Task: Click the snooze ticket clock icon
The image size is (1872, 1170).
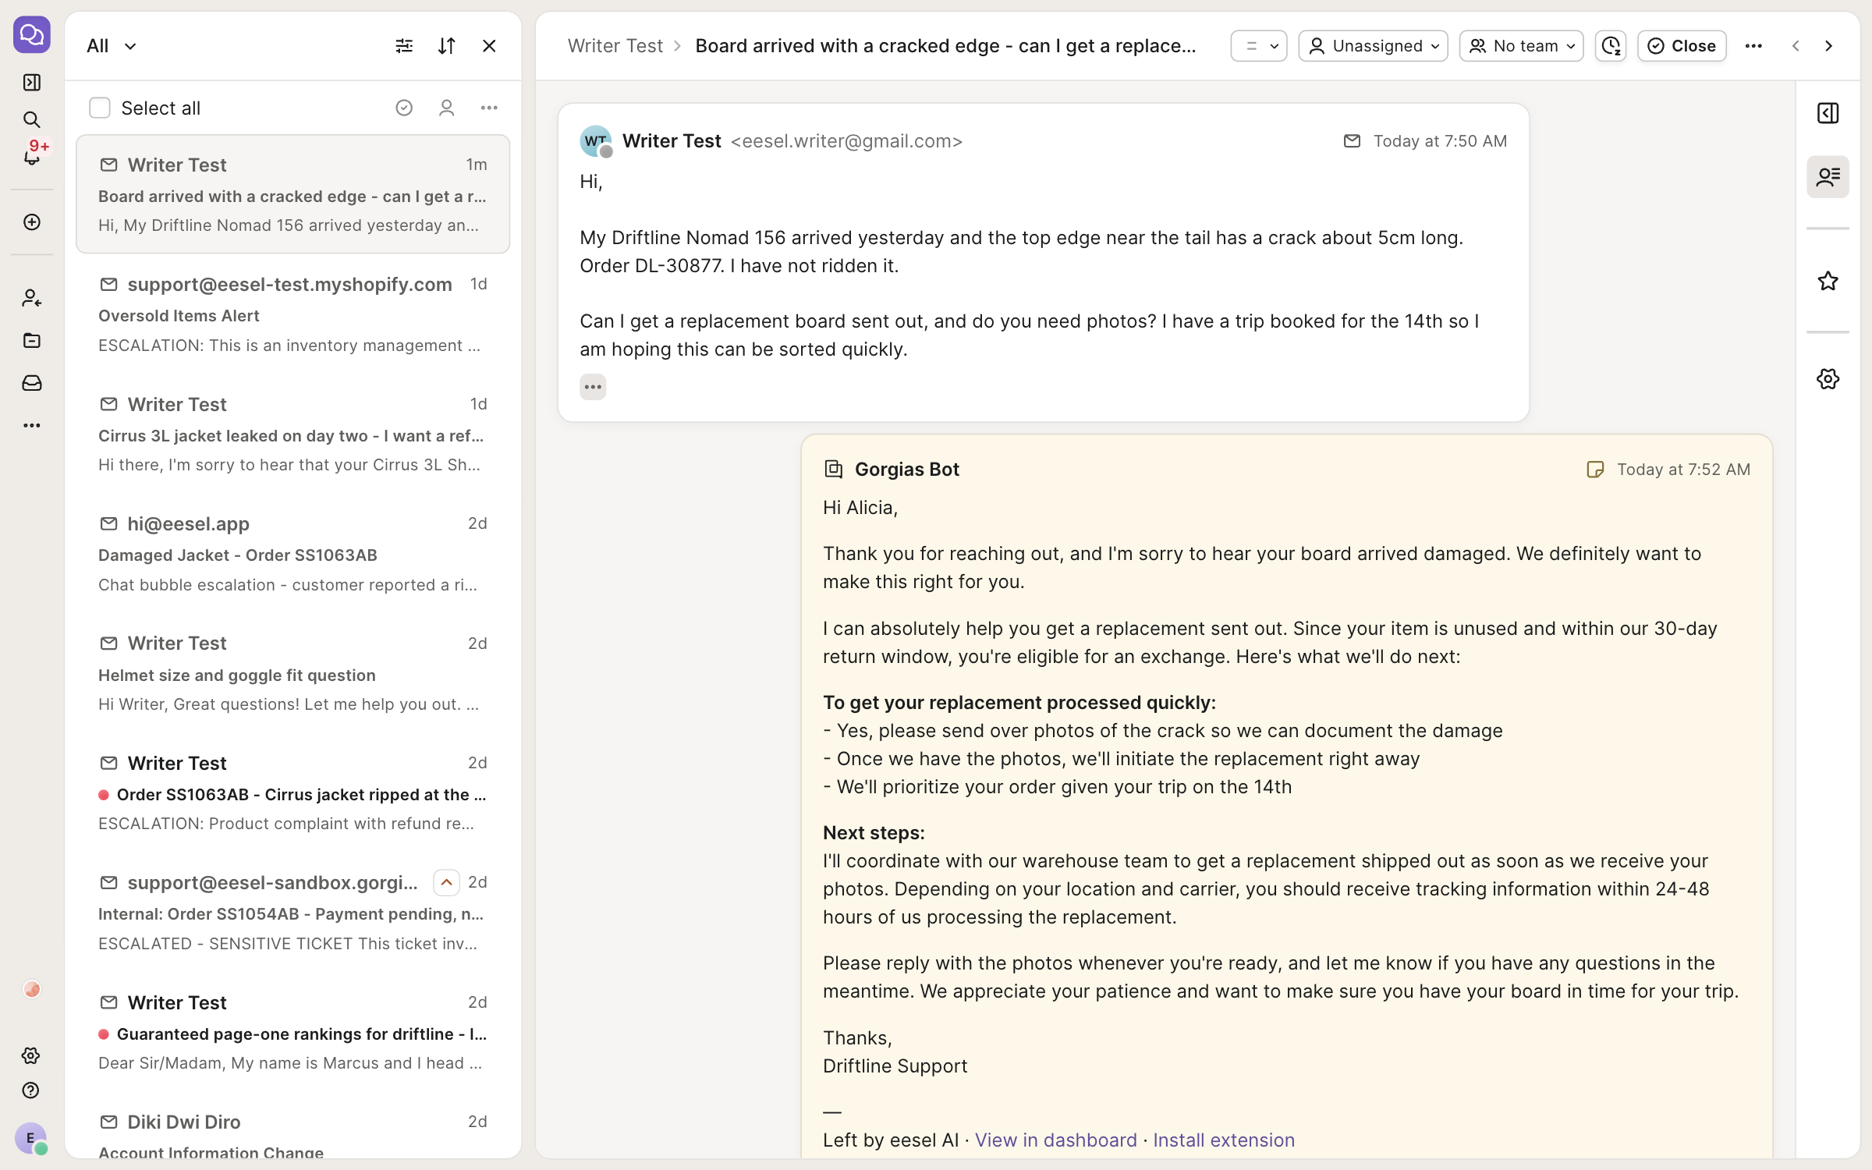Action: [x=1611, y=46]
